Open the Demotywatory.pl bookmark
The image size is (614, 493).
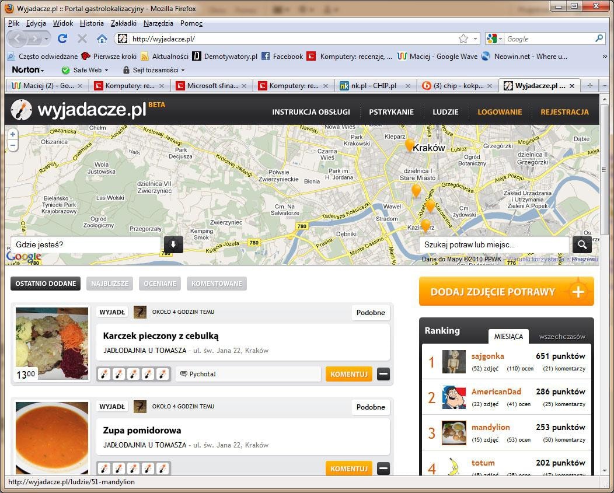[x=225, y=57]
